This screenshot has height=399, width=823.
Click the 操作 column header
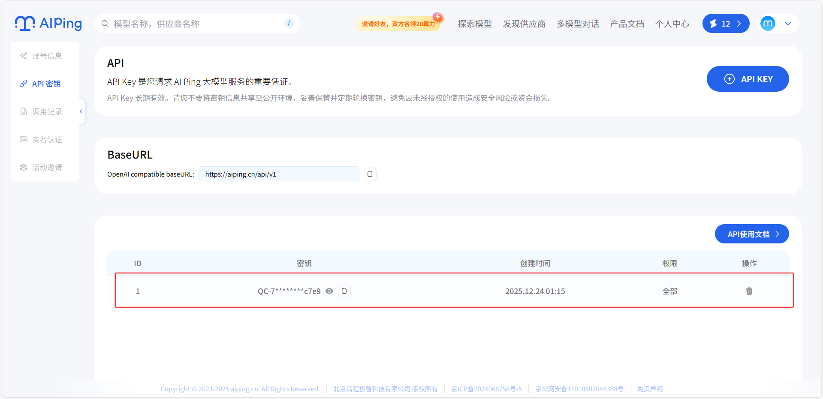click(749, 263)
